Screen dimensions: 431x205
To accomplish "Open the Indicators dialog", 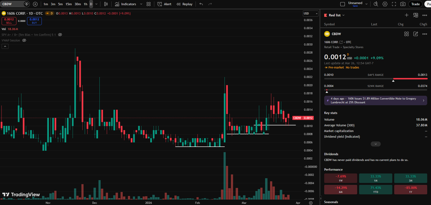I will [126, 4].
